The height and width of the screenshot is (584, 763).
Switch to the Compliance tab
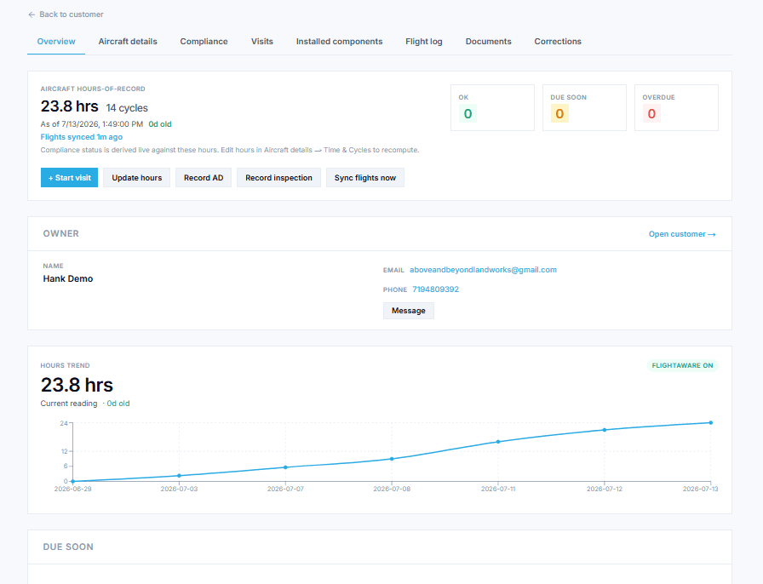[x=204, y=42]
